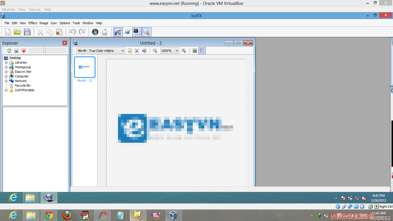Open Internet Explorer in the guest VM taskbar
The image size is (393, 221).
click(13, 198)
